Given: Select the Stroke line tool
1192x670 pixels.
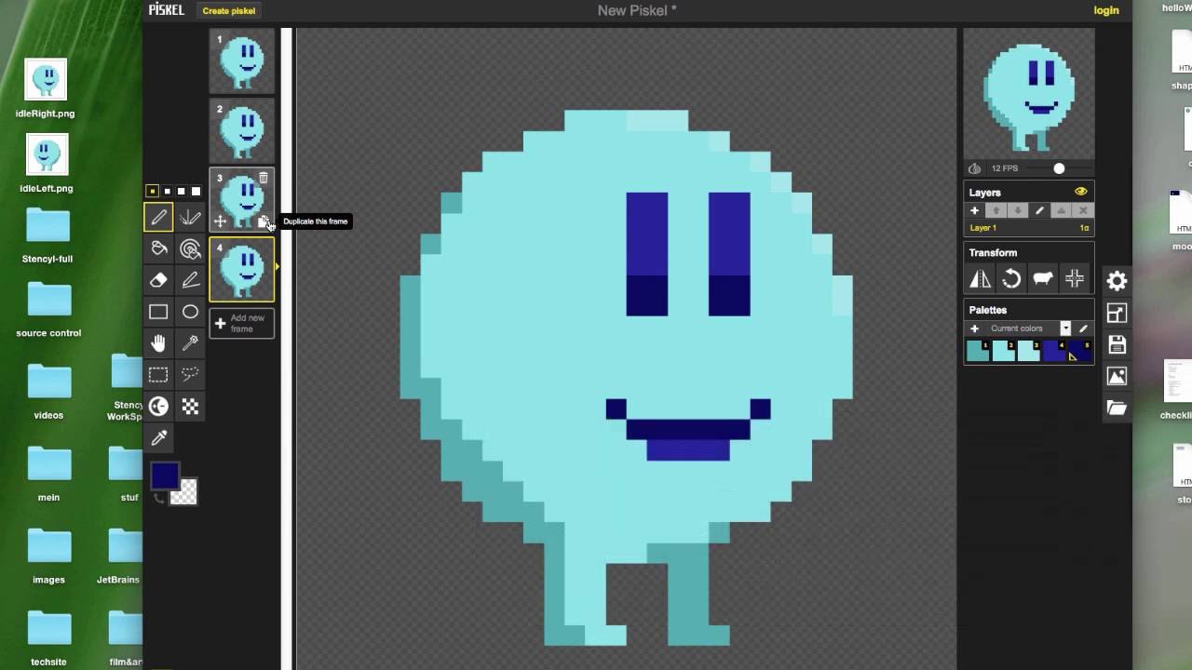Looking at the screenshot, I should (190, 280).
